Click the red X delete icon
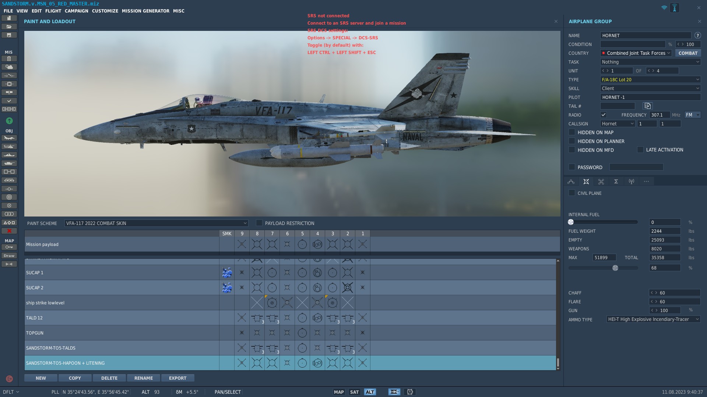This screenshot has width=707, height=397. tap(9, 231)
